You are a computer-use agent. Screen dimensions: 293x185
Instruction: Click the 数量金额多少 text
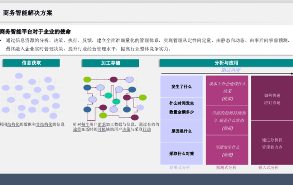(181, 112)
